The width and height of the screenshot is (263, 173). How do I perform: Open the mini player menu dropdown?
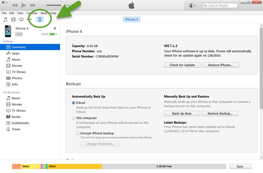click(x=4, y=2)
